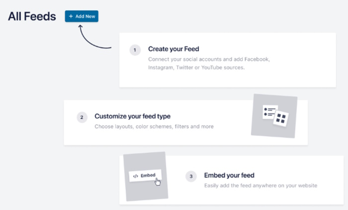Click the hand pointer cursor icon
Screen dimensions: 348x210
[158, 182]
